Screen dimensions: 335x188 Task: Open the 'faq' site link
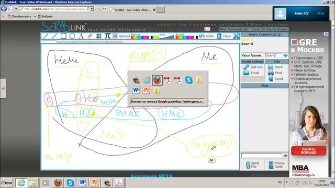[x=183, y=25]
